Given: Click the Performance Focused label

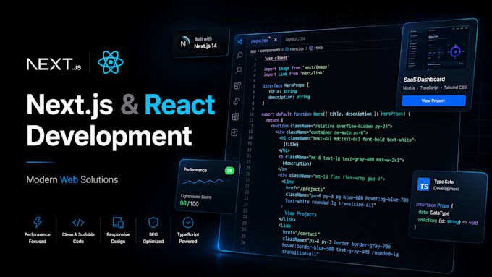Looking at the screenshot, I should [x=38, y=238].
